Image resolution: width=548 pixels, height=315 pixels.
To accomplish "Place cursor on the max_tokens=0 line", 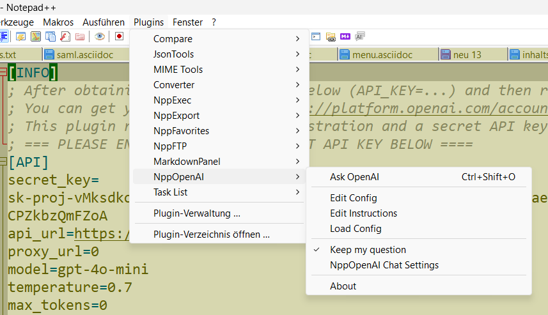I will tap(58, 305).
